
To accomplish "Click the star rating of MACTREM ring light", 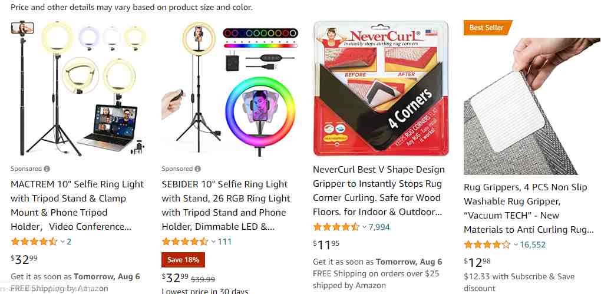I will 34,242.
